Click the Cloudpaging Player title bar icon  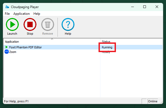pos(7,7)
